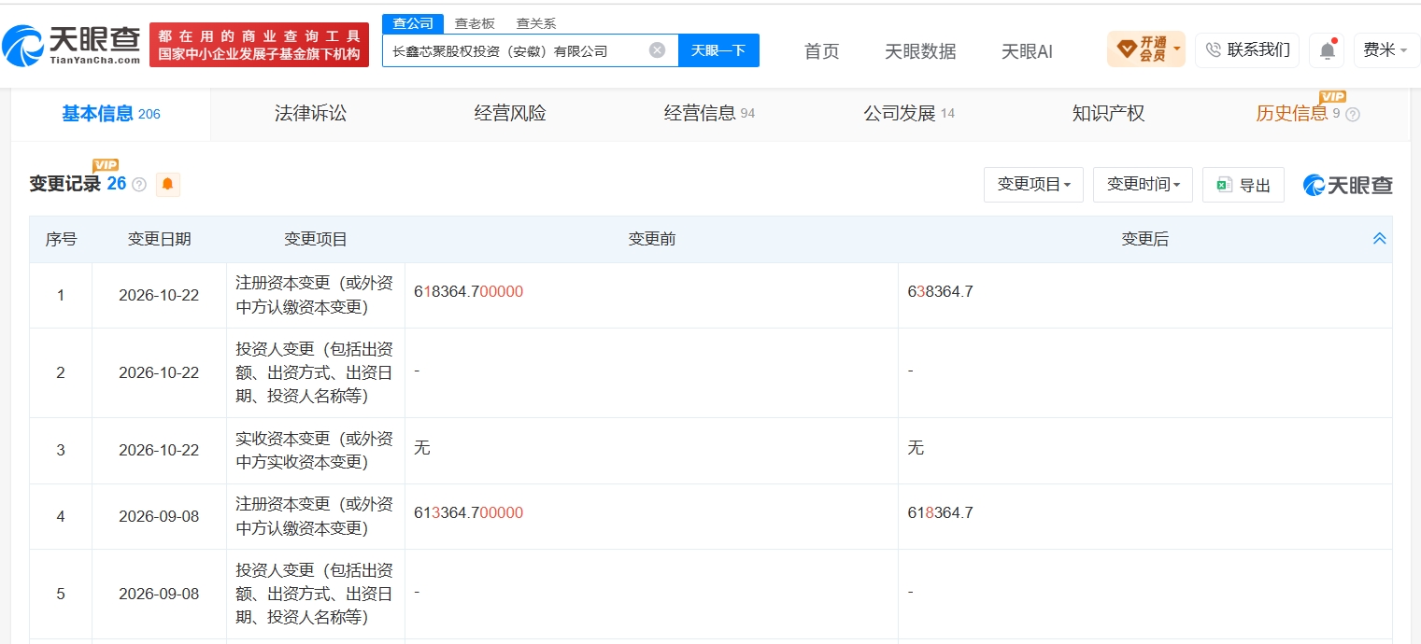Click the 变更前 column header

[652, 239]
